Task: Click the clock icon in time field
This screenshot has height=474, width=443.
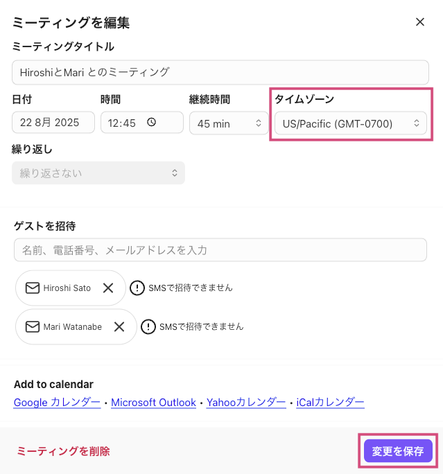Action: point(151,123)
